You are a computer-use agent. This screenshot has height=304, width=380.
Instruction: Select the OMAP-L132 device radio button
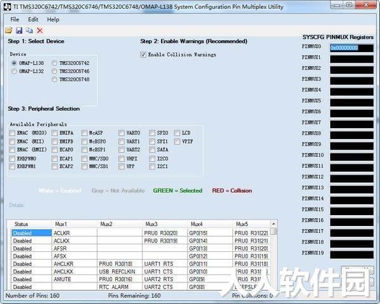14,71
